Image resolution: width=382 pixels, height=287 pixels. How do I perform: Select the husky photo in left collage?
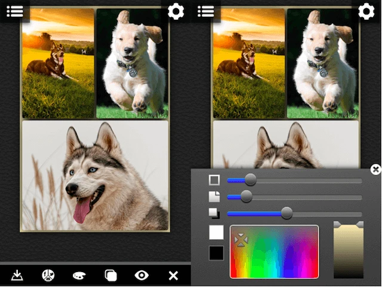pyautogui.click(x=95, y=175)
